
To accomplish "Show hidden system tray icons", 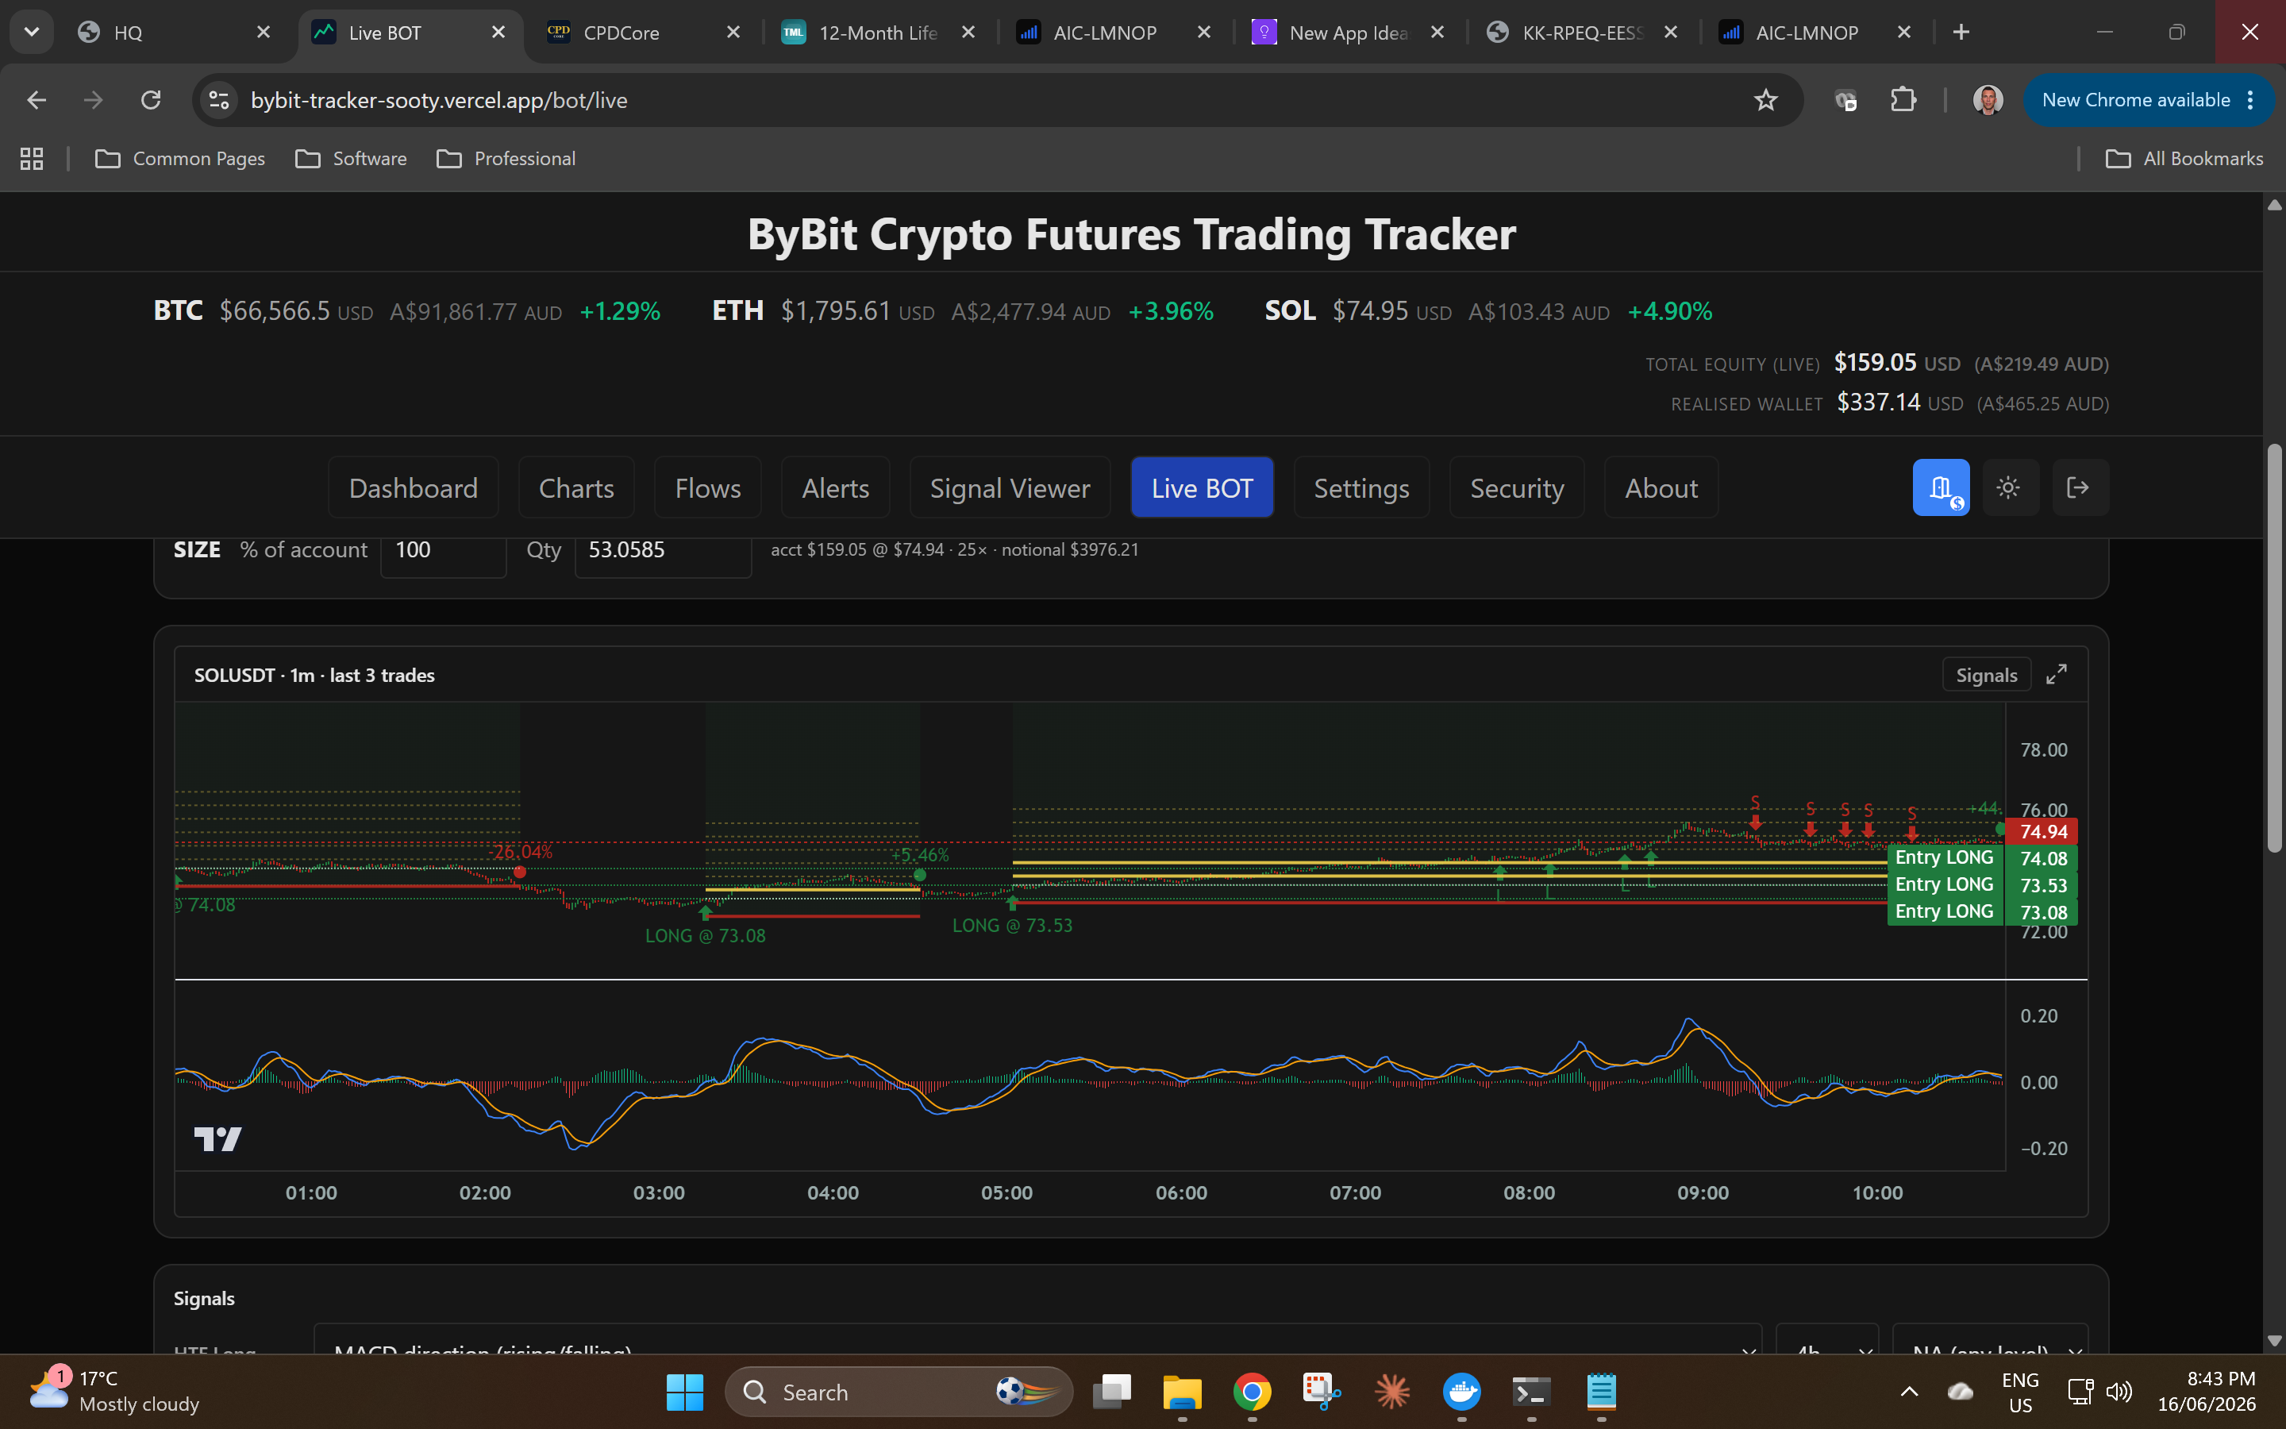I will (1909, 1392).
